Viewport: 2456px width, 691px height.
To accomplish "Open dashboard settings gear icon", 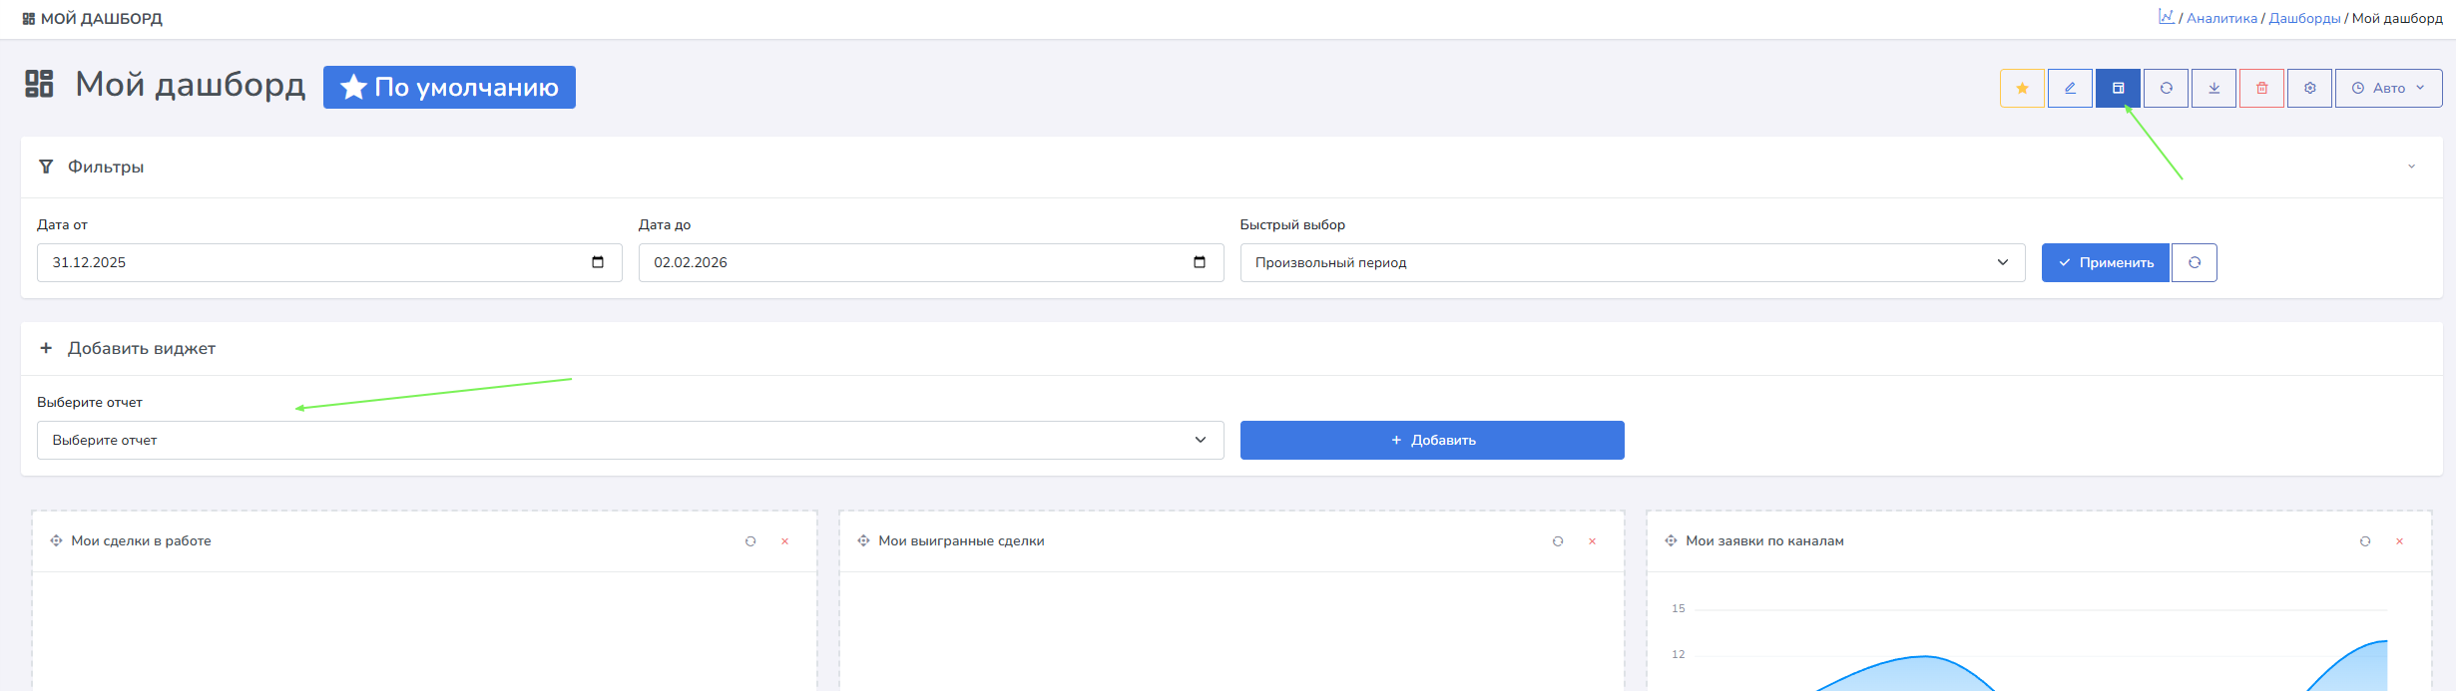I will point(2309,89).
